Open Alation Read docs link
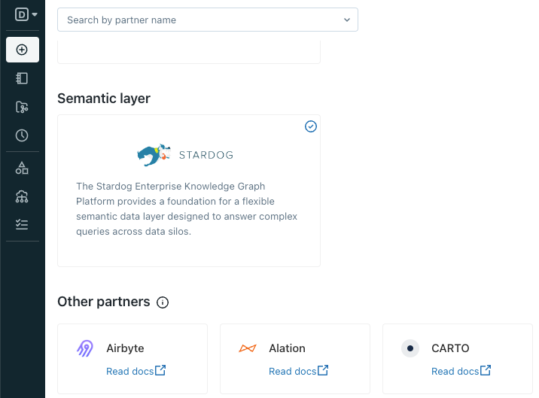This screenshot has height=398, width=539. point(298,371)
